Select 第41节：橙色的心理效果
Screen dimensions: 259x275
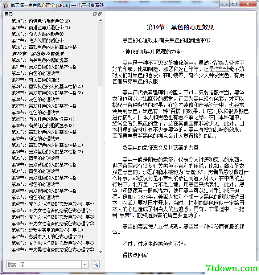[36, 197]
